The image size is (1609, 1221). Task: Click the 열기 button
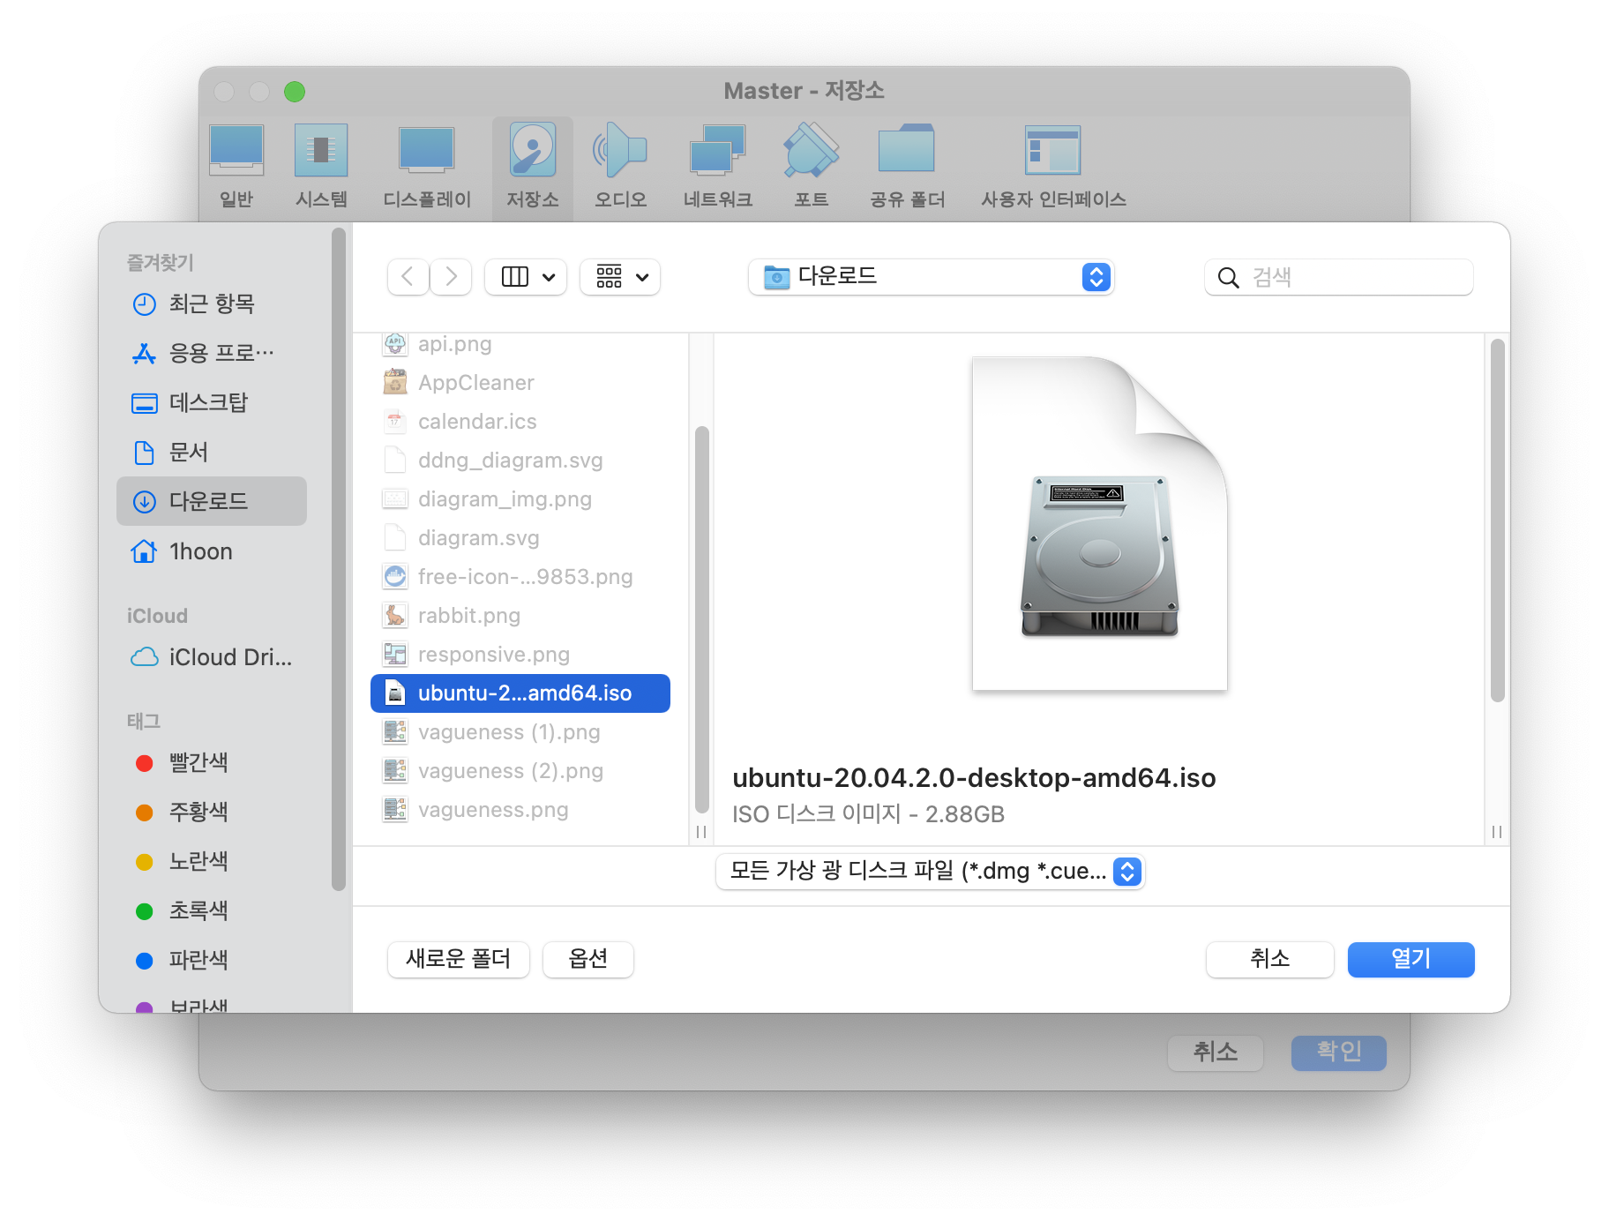click(1411, 960)
